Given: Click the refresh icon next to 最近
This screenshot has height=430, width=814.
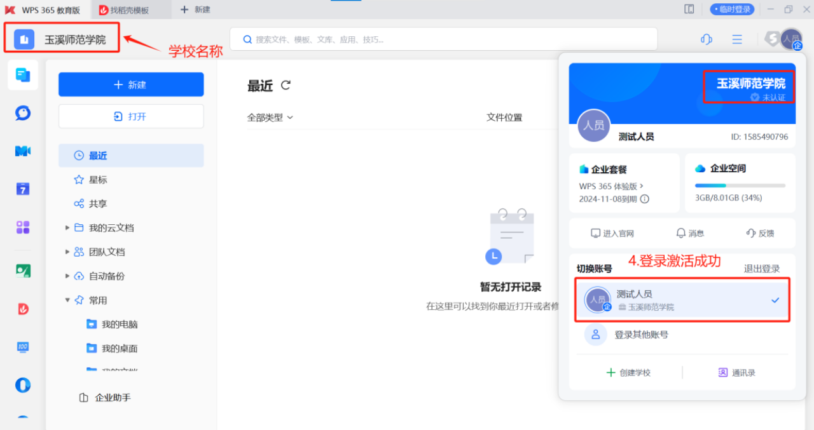Looking at the screenshot, I should (x=286, y=85).
